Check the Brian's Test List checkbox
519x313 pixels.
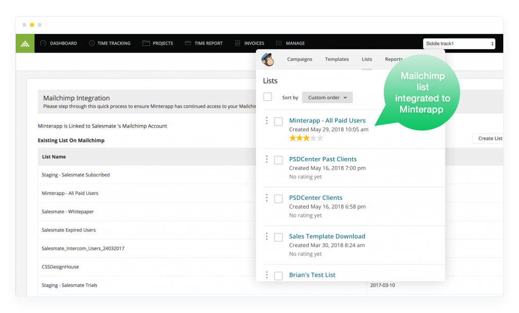[x=278, y=276]
